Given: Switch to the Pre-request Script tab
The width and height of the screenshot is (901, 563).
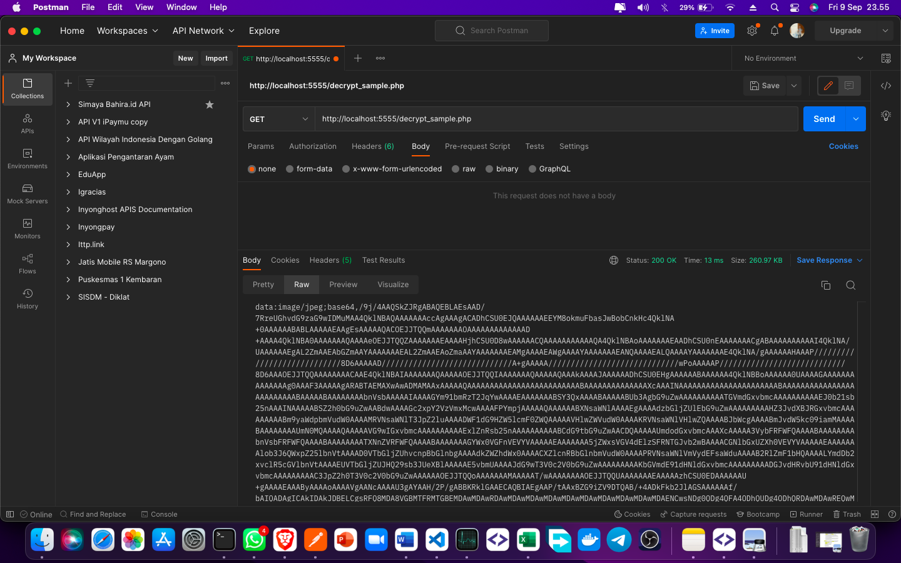Looking at the screenshot, I should coord(477,146).
